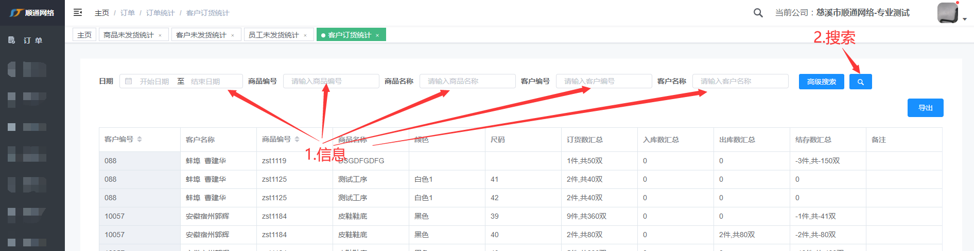Click the 顺通网络 logo
974x251 pixels.
(x=32, y=13)
